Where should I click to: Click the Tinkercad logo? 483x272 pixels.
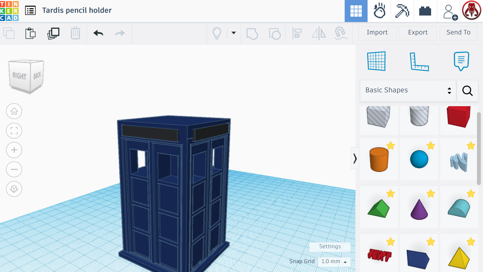(10, 11)
